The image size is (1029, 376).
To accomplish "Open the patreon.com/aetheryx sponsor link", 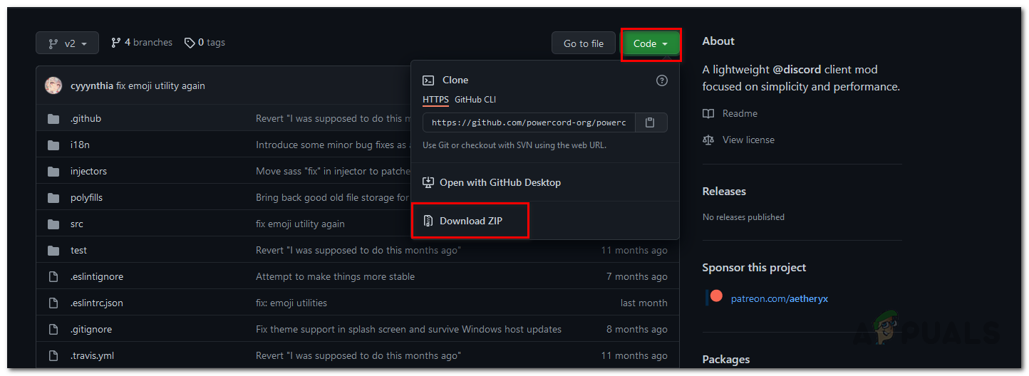I will pos(780,298).
